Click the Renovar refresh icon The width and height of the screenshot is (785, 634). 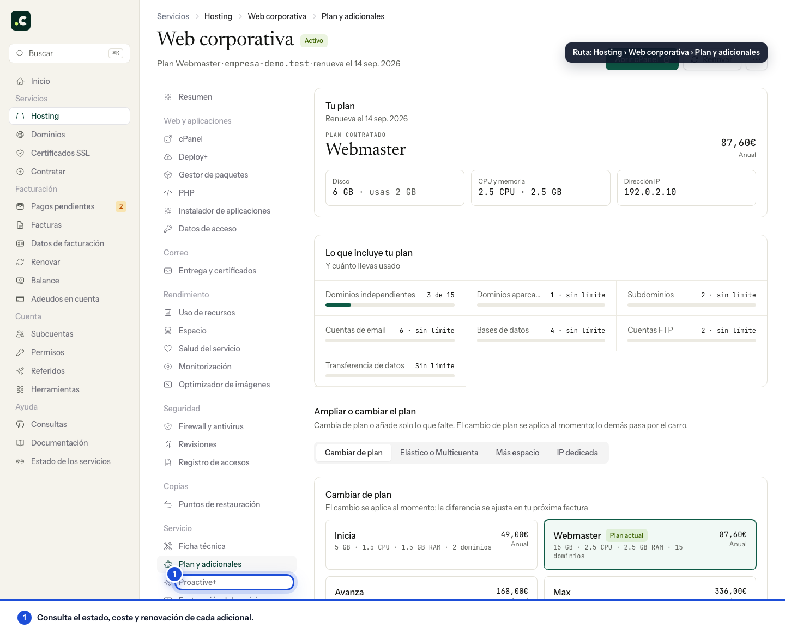pos(20,262)
